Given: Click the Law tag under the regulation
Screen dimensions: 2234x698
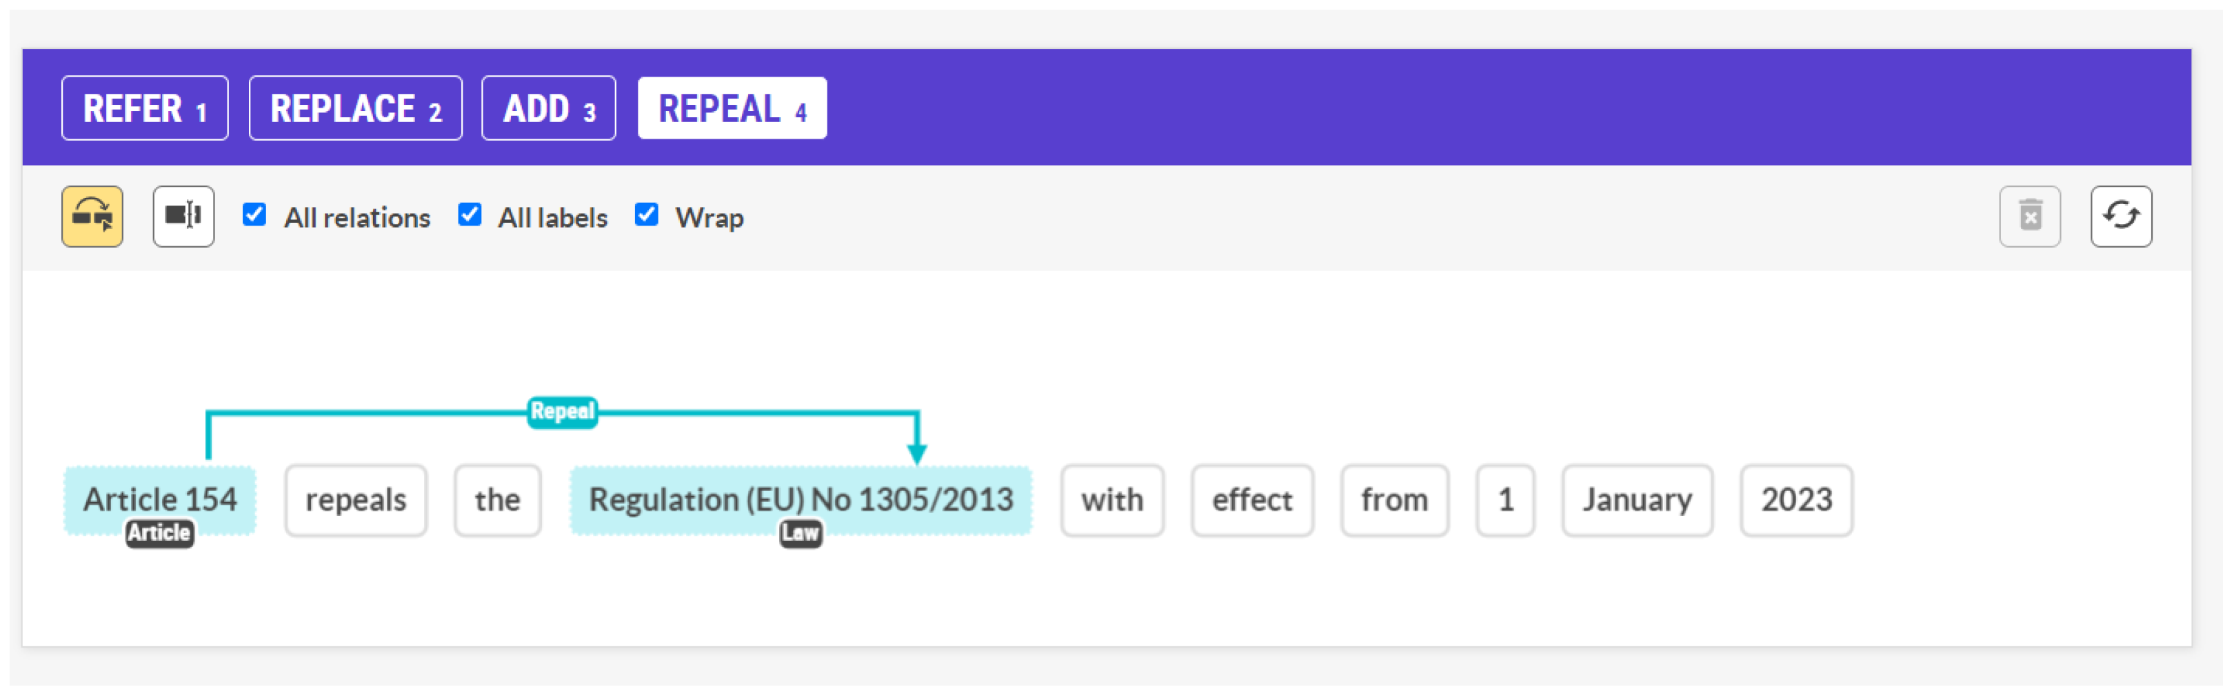Looking at the screenshot, I should tap(800, 532).
